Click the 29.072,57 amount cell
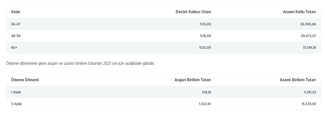This screenshot has width=325, height=114. (x=308, y=36)
